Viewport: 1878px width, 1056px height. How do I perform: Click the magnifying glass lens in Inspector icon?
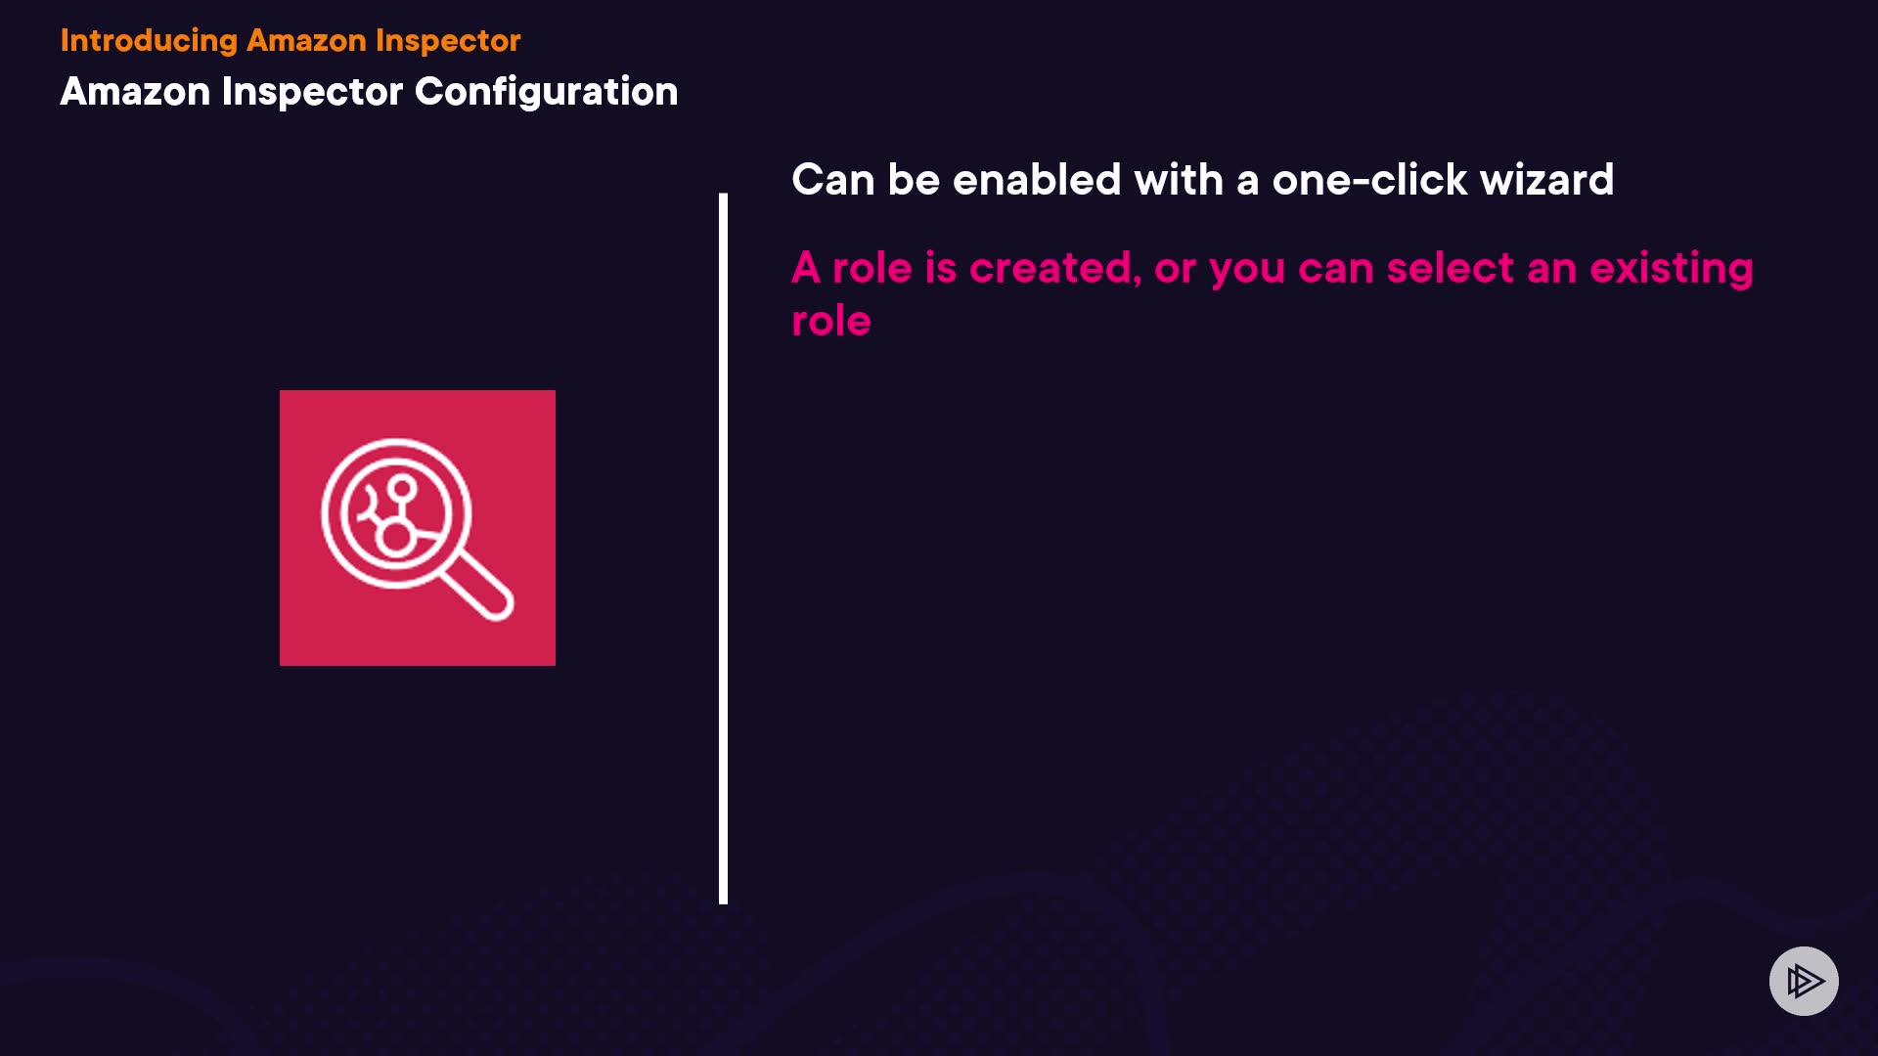pyautogui.click(x=395, y=513)
